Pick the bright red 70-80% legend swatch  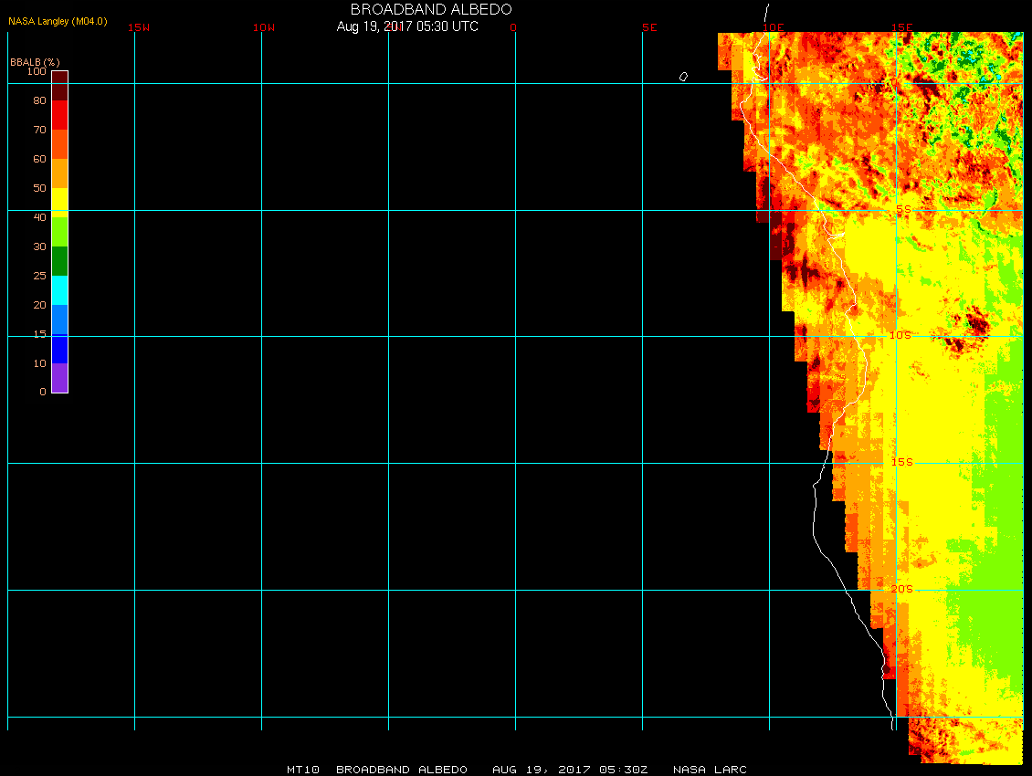pos(59,114)
